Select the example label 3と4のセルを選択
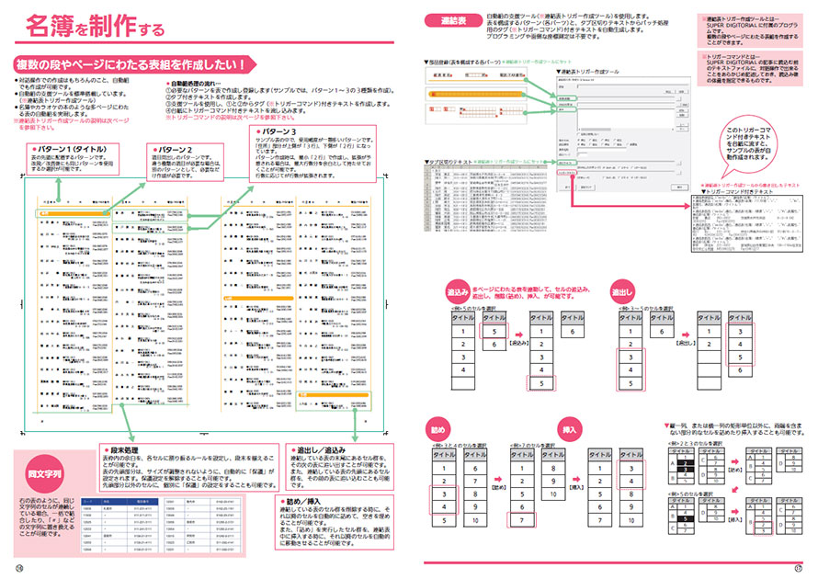The width and height of the screenshot is (818, 579). [x=459, y=446]
